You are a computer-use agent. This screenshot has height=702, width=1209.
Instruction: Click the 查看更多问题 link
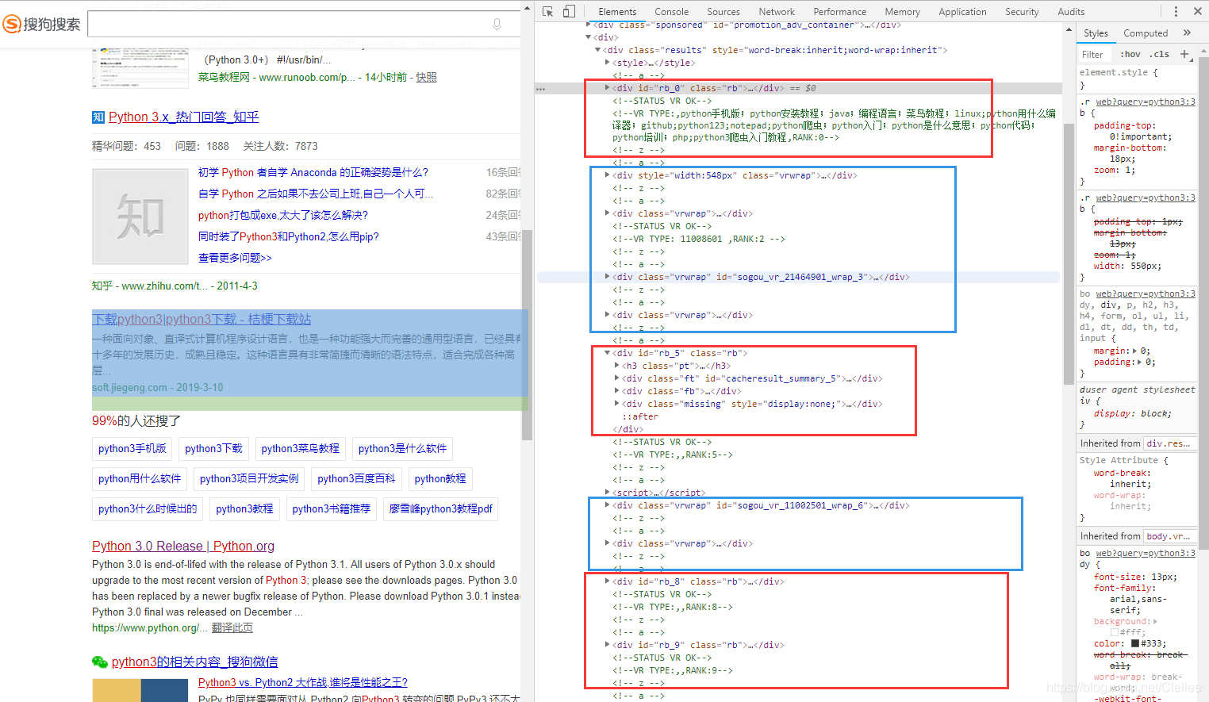(235, 258)
